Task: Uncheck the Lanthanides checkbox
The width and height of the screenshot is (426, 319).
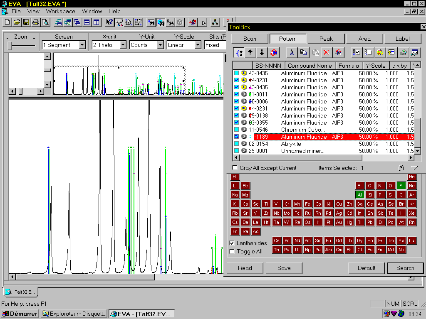Action: pos(232,243)
